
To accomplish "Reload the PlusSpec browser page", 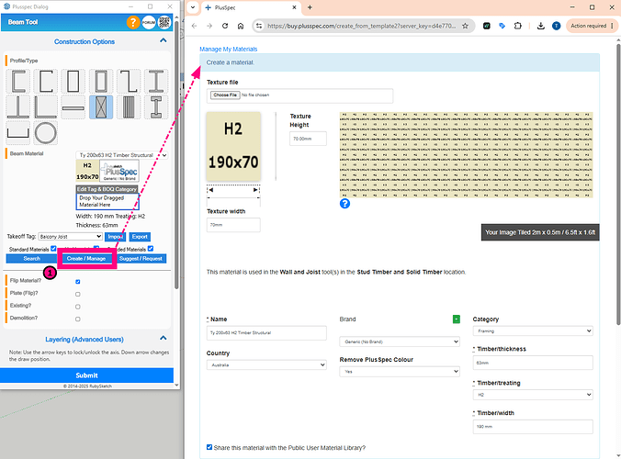I will pos(225,26).
